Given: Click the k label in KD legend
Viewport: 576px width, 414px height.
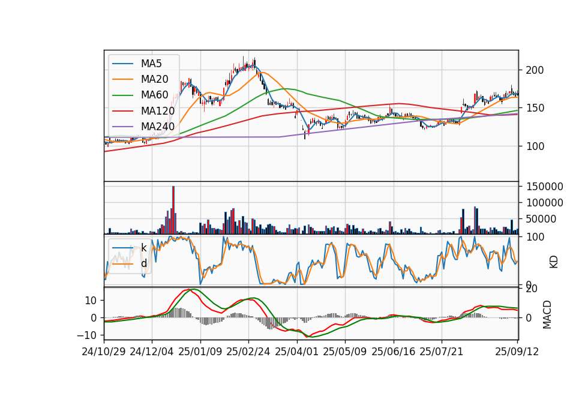Looking at the screenshot, I should click(143, 248).
